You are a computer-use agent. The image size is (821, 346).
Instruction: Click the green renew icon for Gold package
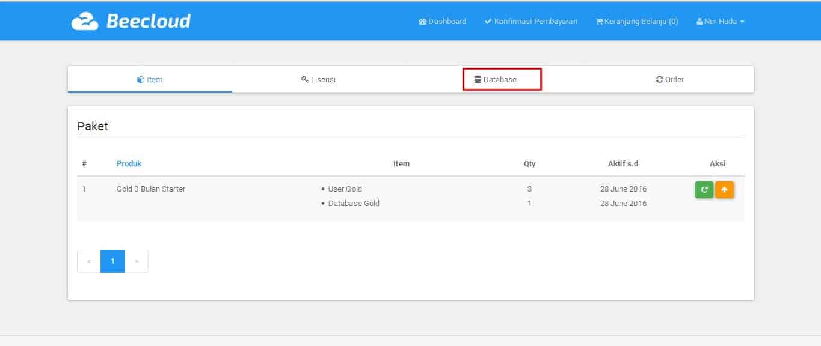[x=704, y=190]
